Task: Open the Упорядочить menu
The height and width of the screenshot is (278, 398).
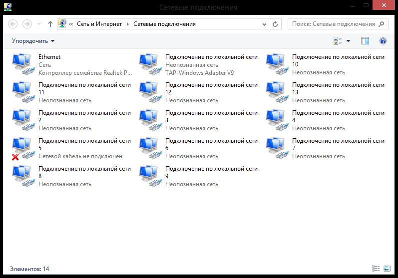Action: (33, 41)
